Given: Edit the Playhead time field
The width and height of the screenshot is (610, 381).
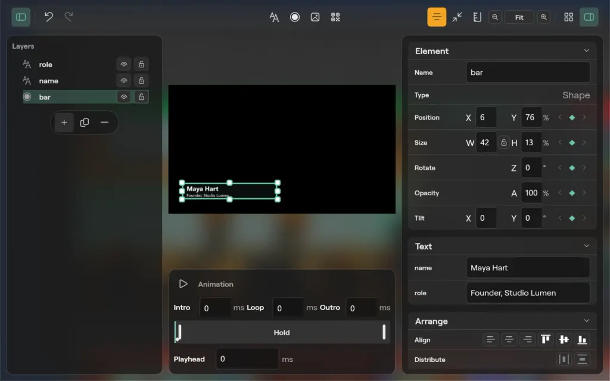Looking at the screenshot, I should pyautogui.click(x=247, y=358).
